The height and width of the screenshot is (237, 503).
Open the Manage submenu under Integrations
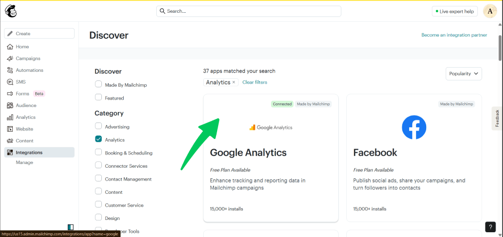(25, 162)
